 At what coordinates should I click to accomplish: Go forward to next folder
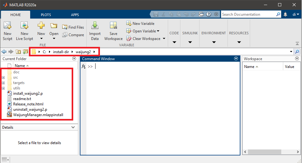click(x=11, y=52)
